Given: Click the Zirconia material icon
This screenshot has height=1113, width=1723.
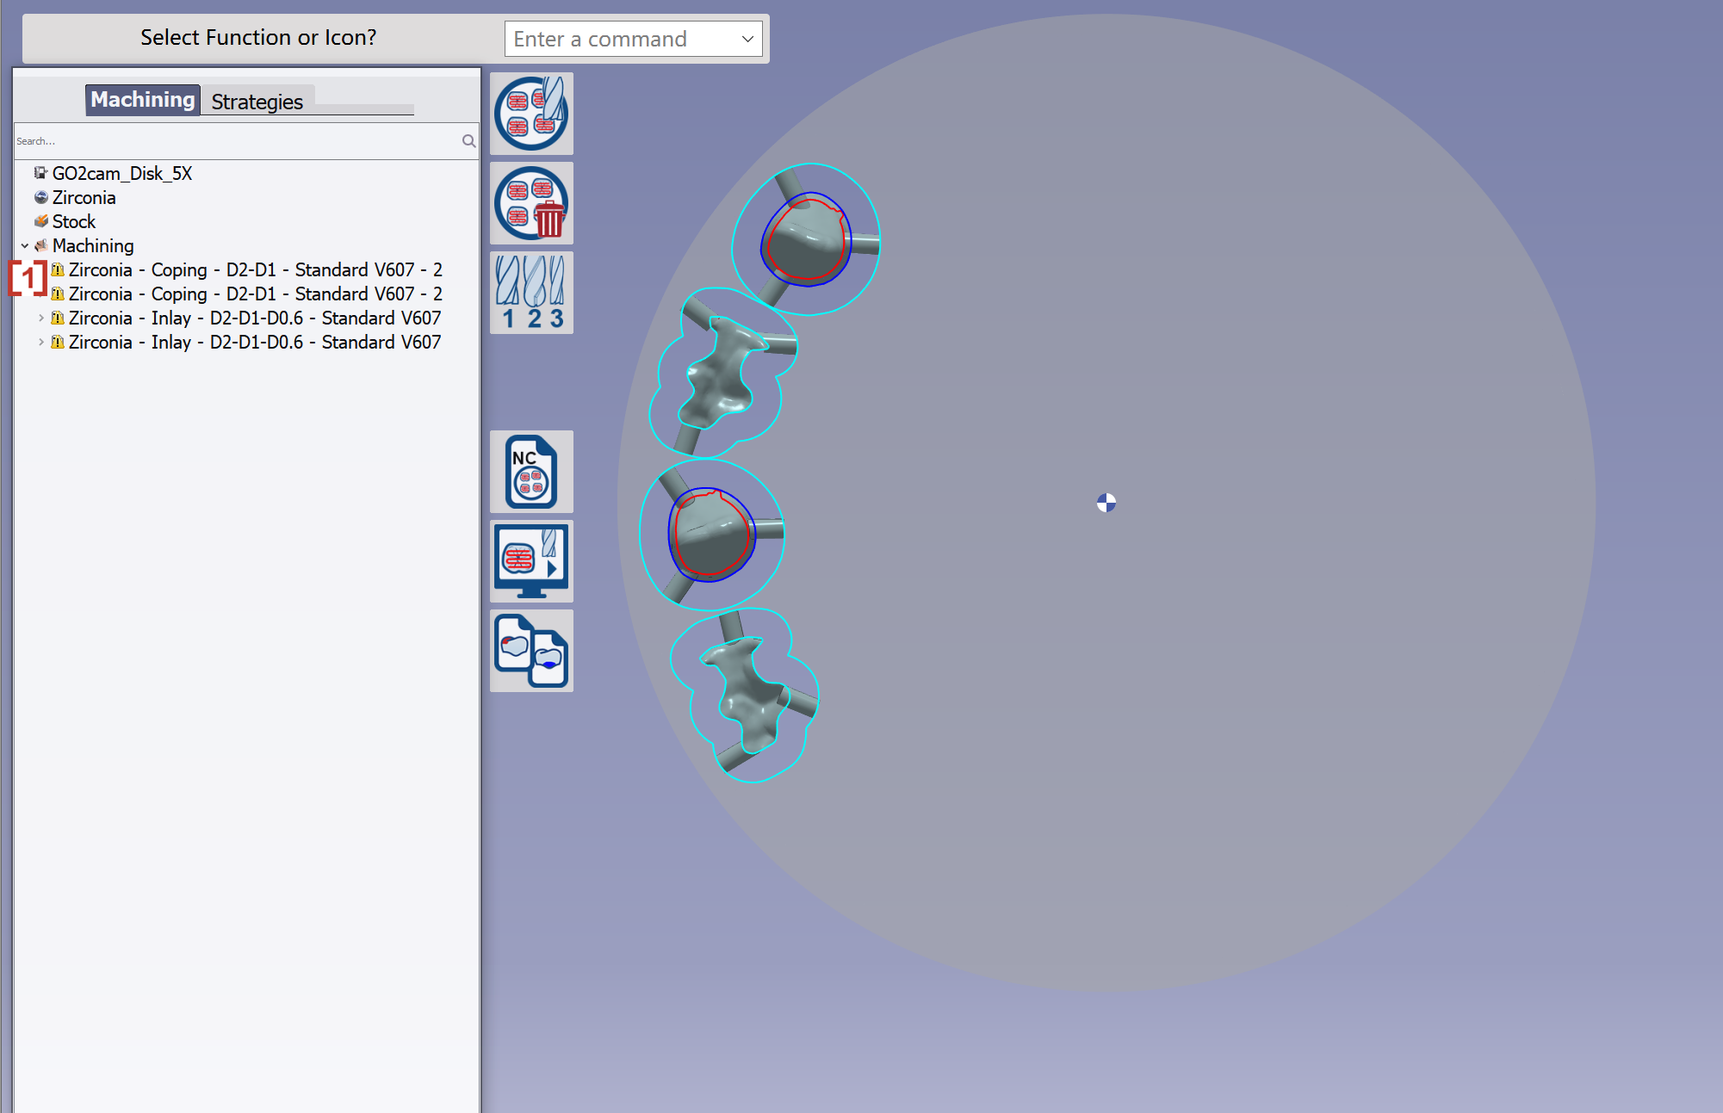Looking at the screenshot, I should pyautogui.click(x=40, y=197).
